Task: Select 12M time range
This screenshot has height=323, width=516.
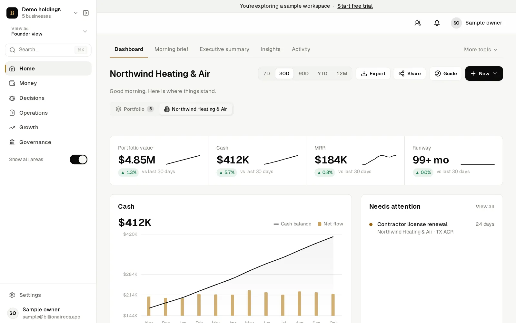Action: tap(342, 74)
